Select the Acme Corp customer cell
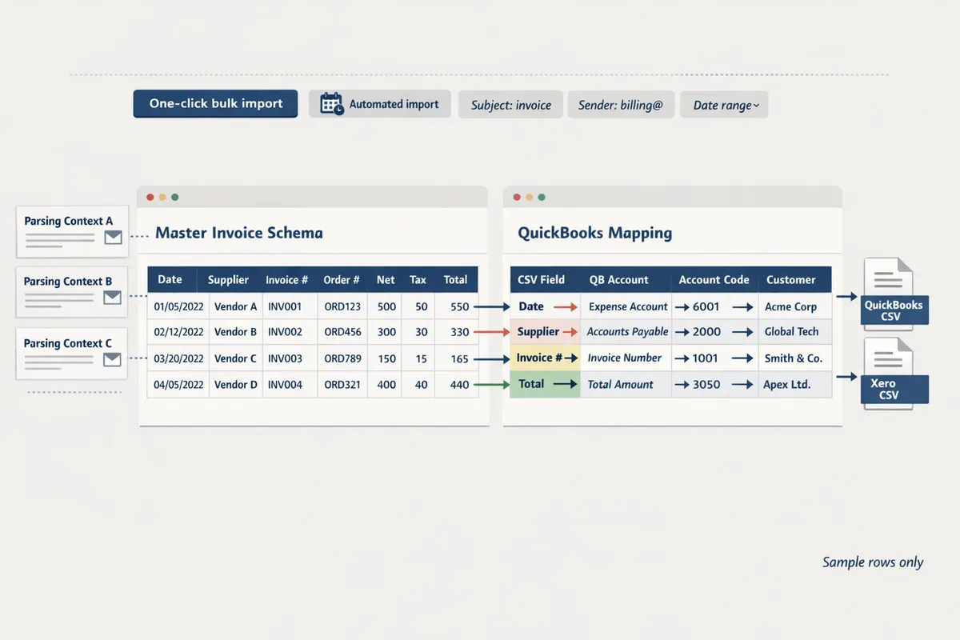 pos(794,306)
